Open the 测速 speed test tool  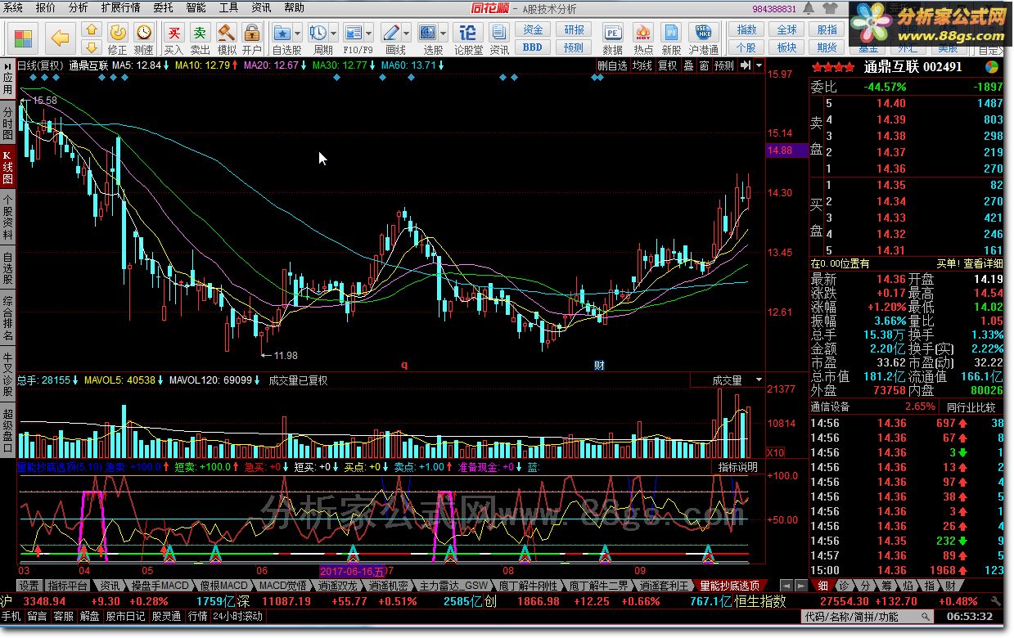tap(143, 33)
